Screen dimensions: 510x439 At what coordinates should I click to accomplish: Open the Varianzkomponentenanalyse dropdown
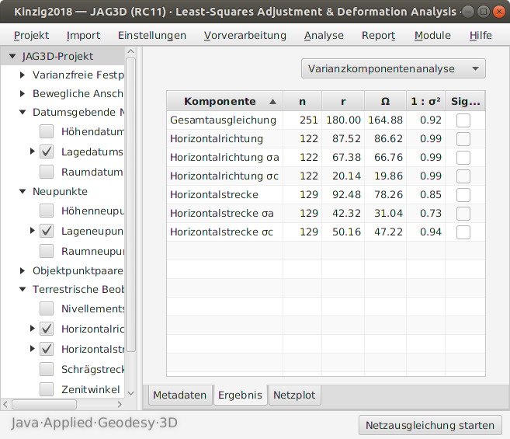pyautogui.click(x=393, y=68)
